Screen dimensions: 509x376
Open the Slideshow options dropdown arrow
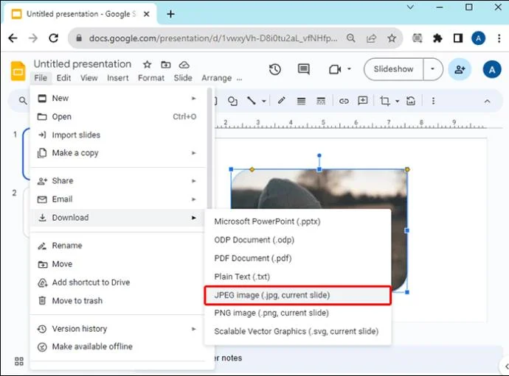[433, 69]
